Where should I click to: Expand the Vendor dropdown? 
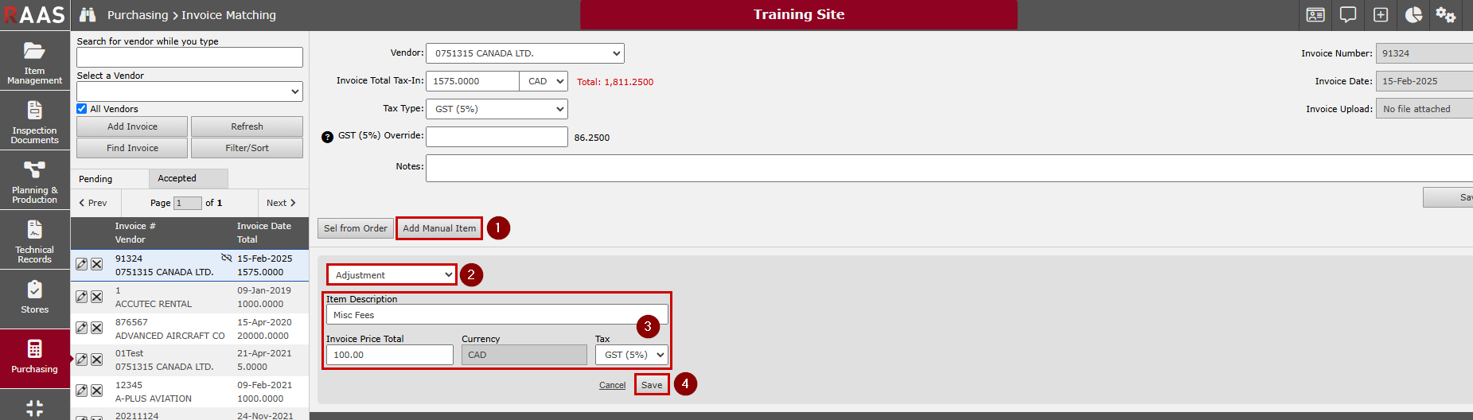pos(525,53)
